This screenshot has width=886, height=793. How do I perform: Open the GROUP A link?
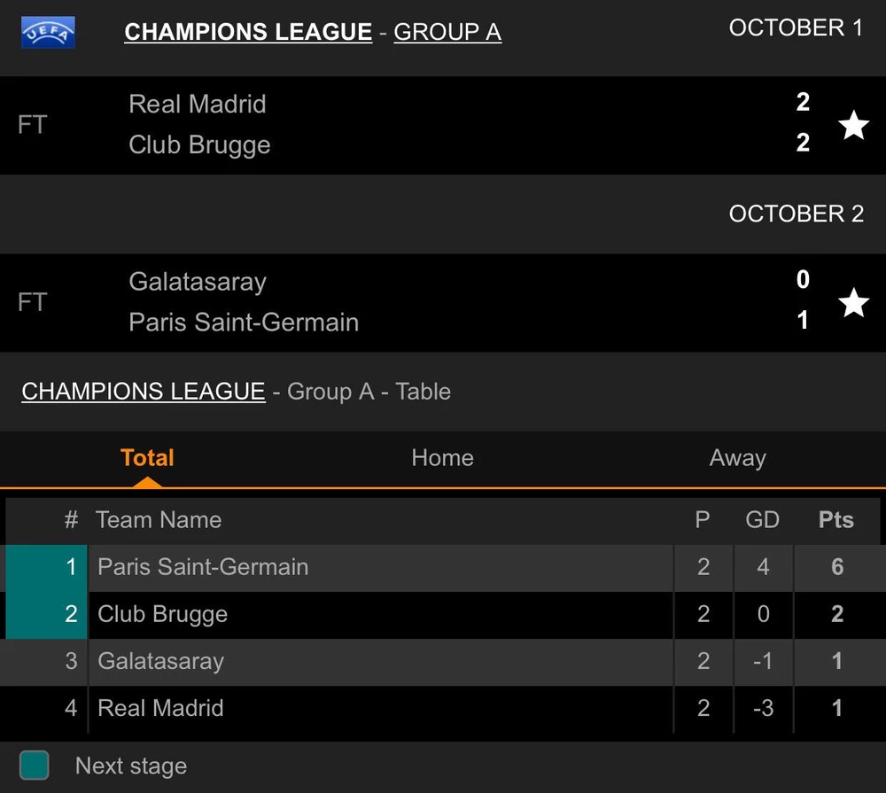click(x=447, y=33)
